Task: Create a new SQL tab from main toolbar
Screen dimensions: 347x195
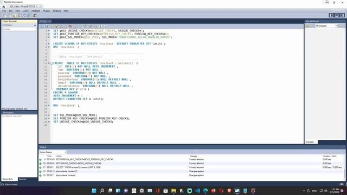Action: coord(4,16)
